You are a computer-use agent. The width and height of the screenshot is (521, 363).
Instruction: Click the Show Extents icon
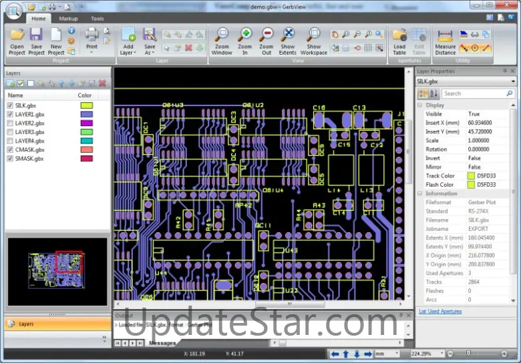(288, 35)
